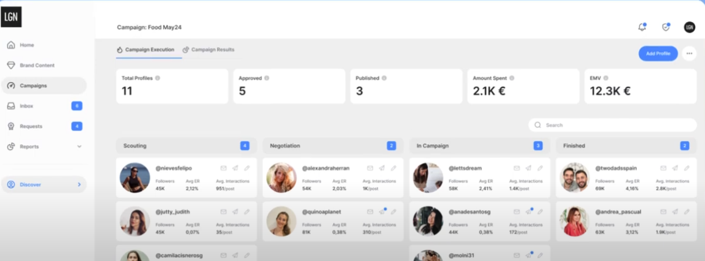Click the profile search field

(612, 125)
